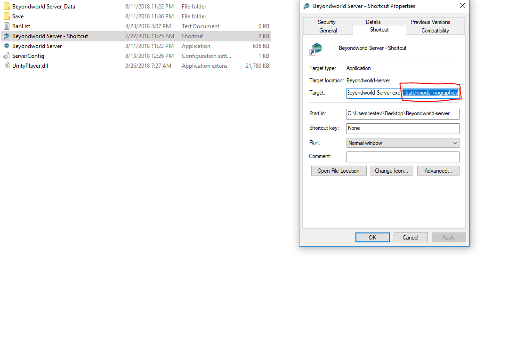Viewport: 524px width, 352px height.
Task: Click the Save folder icon
Action: coord(6,16)
